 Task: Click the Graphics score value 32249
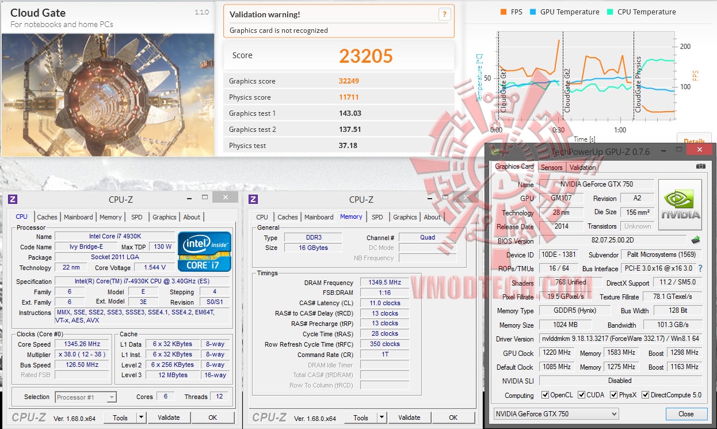click(x=349, y=81)
